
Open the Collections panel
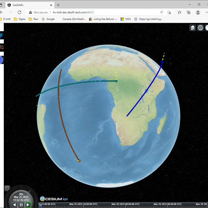188,12
